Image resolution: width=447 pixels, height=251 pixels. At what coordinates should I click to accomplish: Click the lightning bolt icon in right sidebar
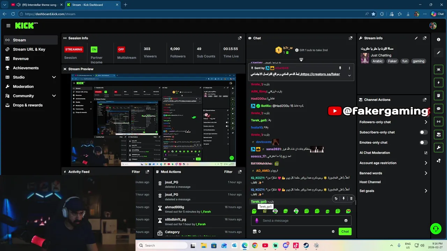pos(439,83)
